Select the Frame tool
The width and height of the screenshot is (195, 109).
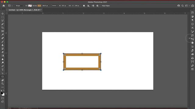click(x=2, y=31)
